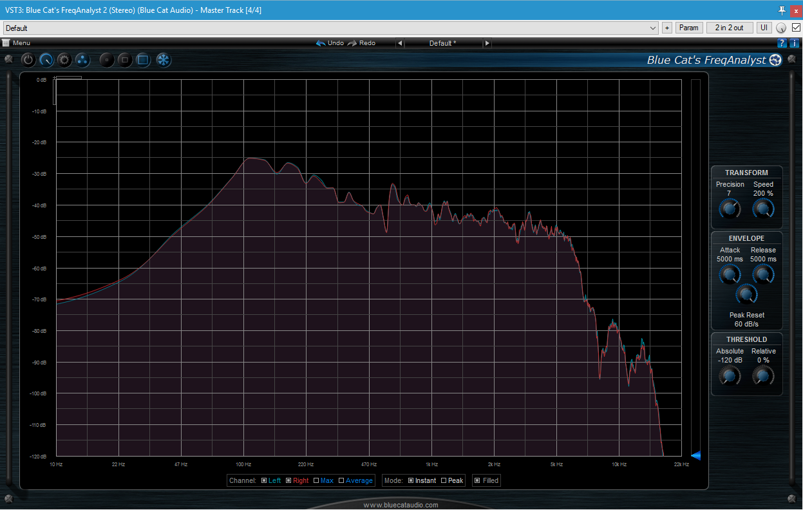The height and width of the screenshot is (510, 803).
Task: Click the UI button
Action: coord(764,28)
